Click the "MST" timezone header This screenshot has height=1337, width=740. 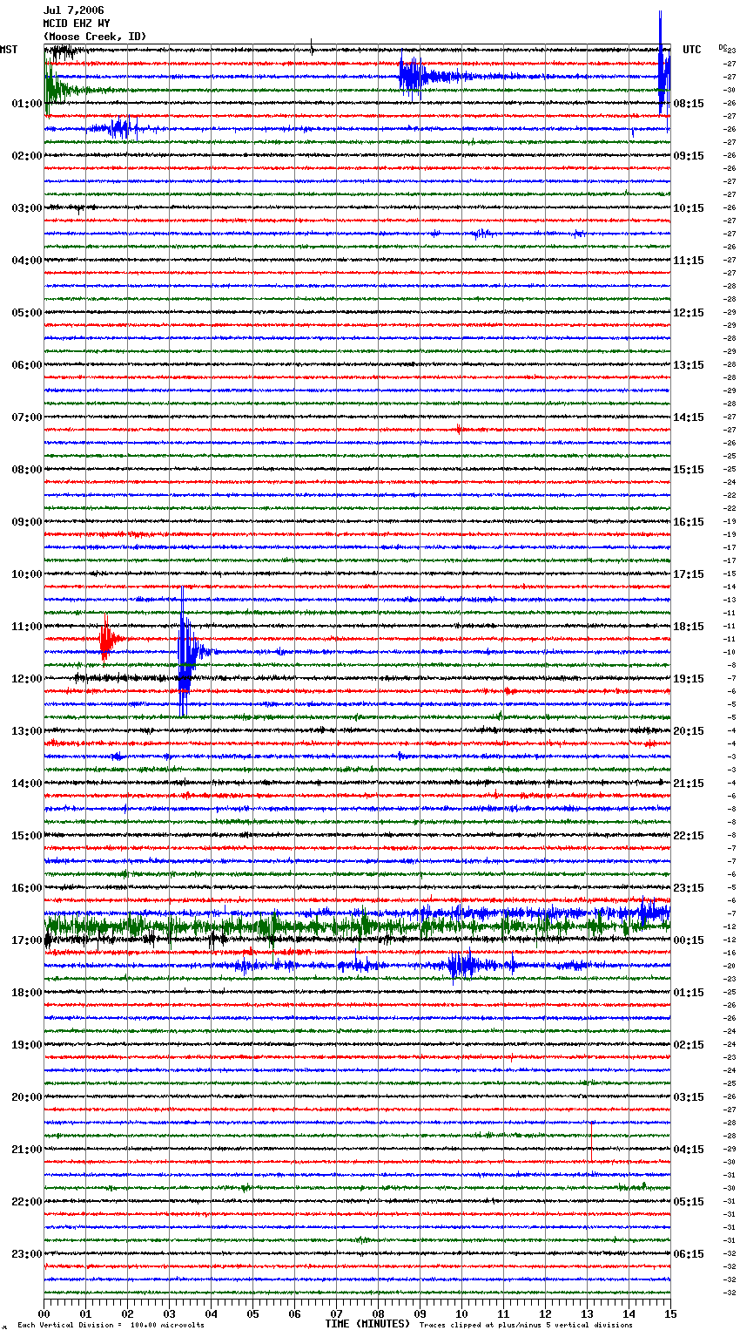[9, 50]
